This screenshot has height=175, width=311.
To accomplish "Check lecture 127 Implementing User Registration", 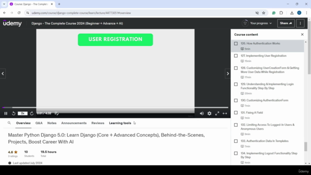I will [x=236, y=56].
